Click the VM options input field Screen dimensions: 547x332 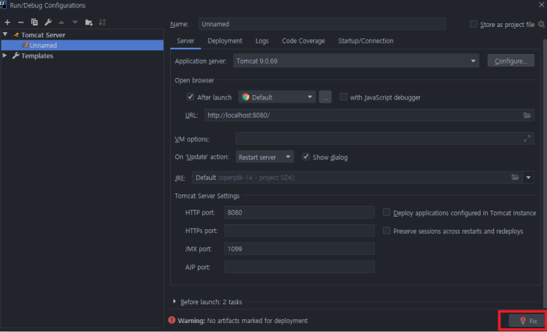click(x=385, y=138)
